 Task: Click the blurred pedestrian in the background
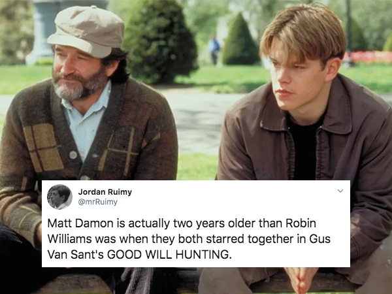214,51
